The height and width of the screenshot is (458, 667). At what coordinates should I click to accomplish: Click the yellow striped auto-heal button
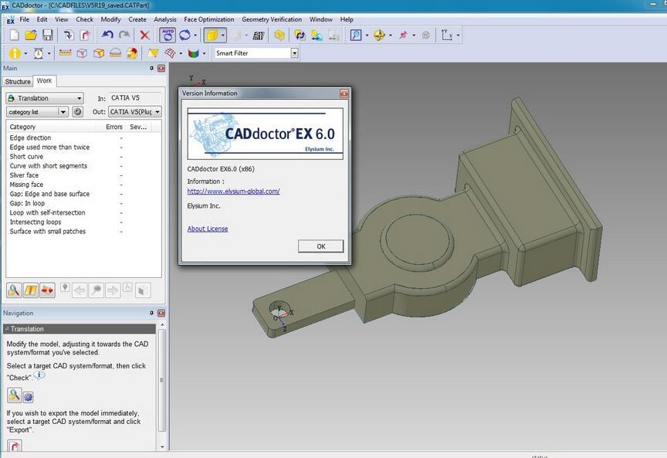31,290
